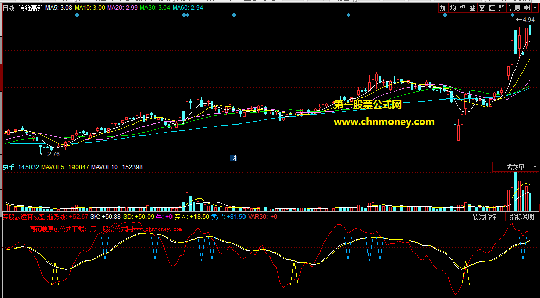Click the 日线 period label

click(x=9, y=8)
